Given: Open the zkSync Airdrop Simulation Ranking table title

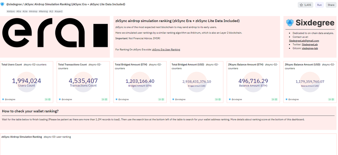Looking at the screenshot, I should [22, 137].
